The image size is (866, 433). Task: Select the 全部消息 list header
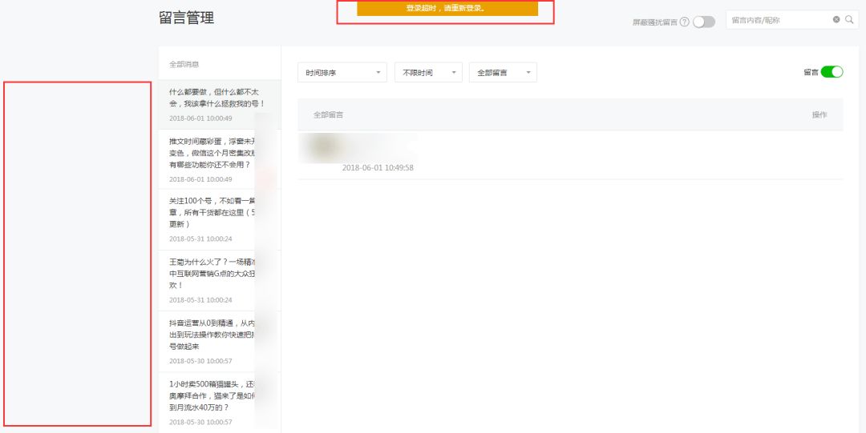pos(184,64)
